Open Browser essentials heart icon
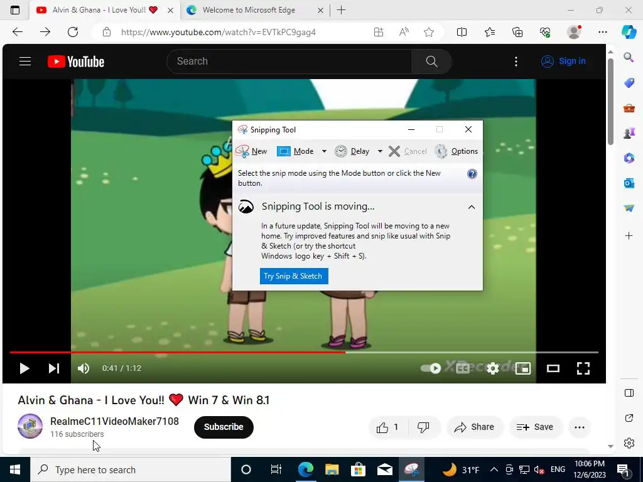Image resolution: width=643 pixels, height=482 pixels. (x=545, y=32)
